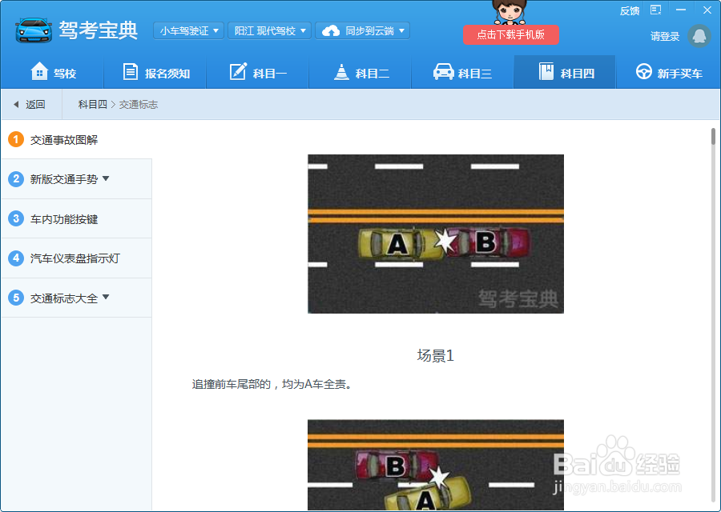721x512 pixels.
Task: Click the traffic cone icon on 科目二
Action: pyautogui.click(x=341, y=72)
